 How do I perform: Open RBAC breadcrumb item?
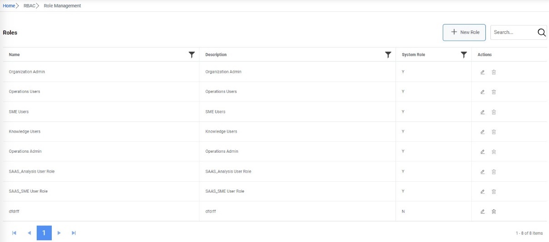30,6
